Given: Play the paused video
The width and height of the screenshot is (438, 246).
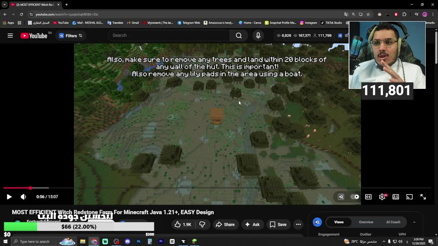Looking at the screenshot, I should 9,197.
